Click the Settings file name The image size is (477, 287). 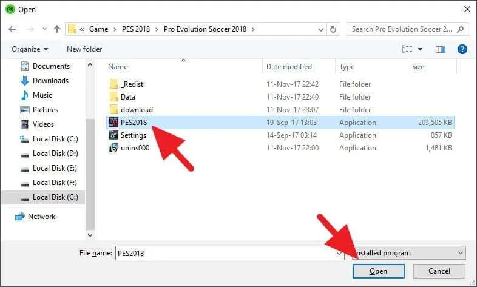[x=134, y=135]
